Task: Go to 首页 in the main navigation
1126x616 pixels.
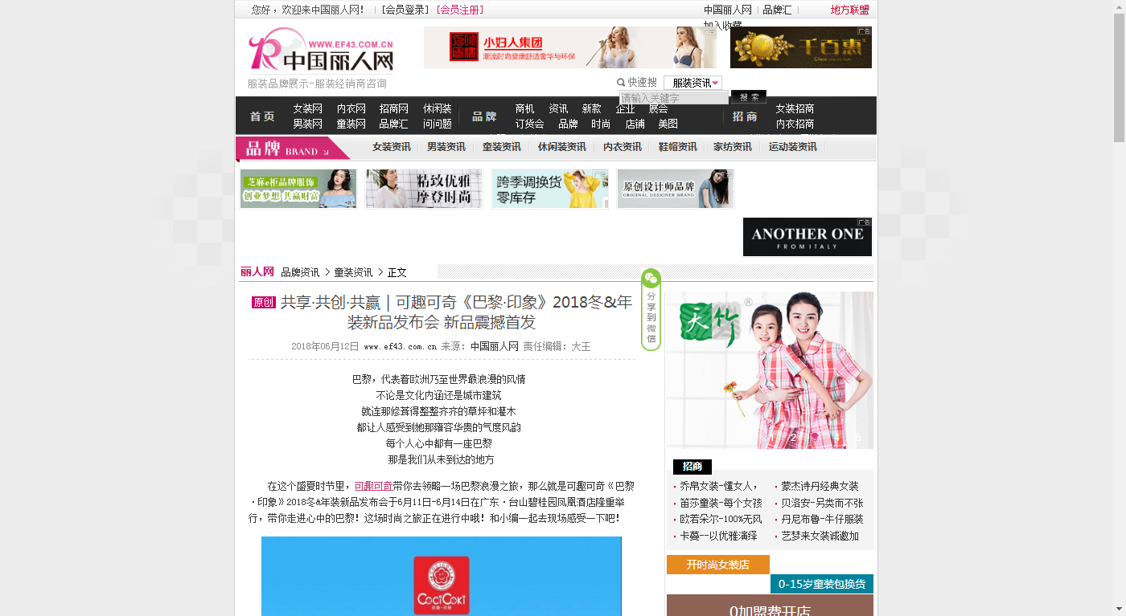Action: pos(262,116)
